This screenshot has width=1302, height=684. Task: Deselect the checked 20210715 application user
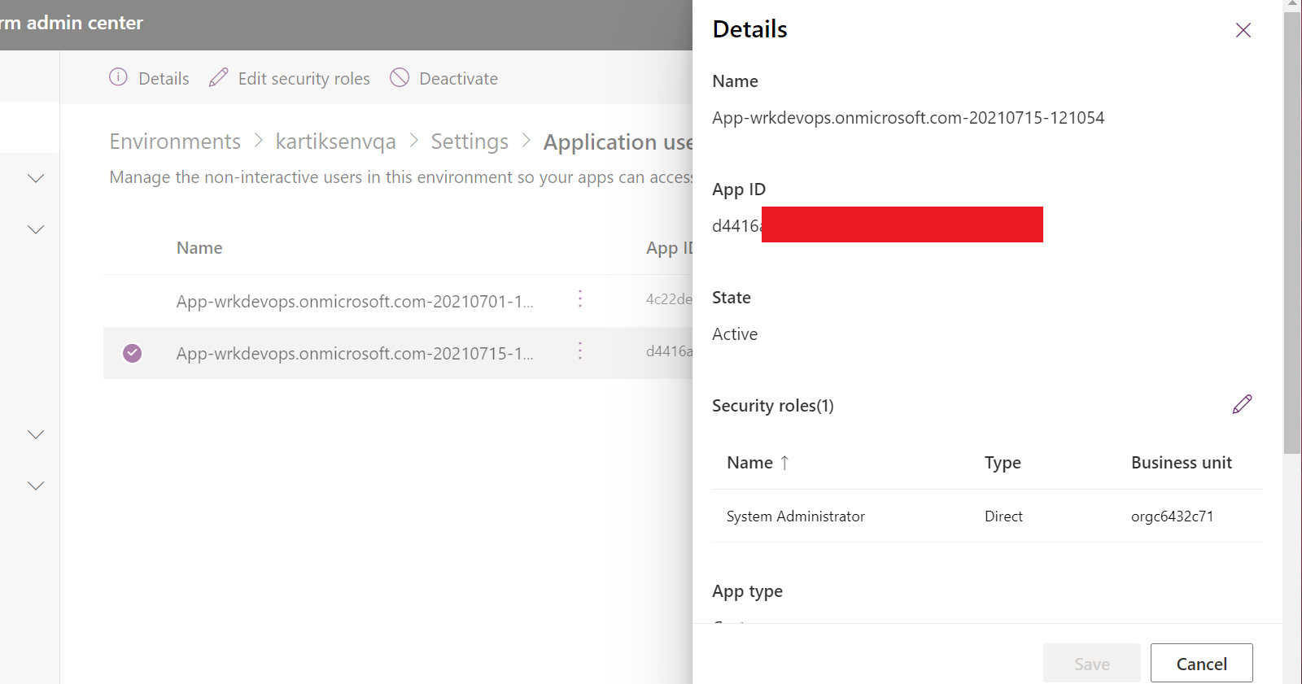tap(132, 353)
